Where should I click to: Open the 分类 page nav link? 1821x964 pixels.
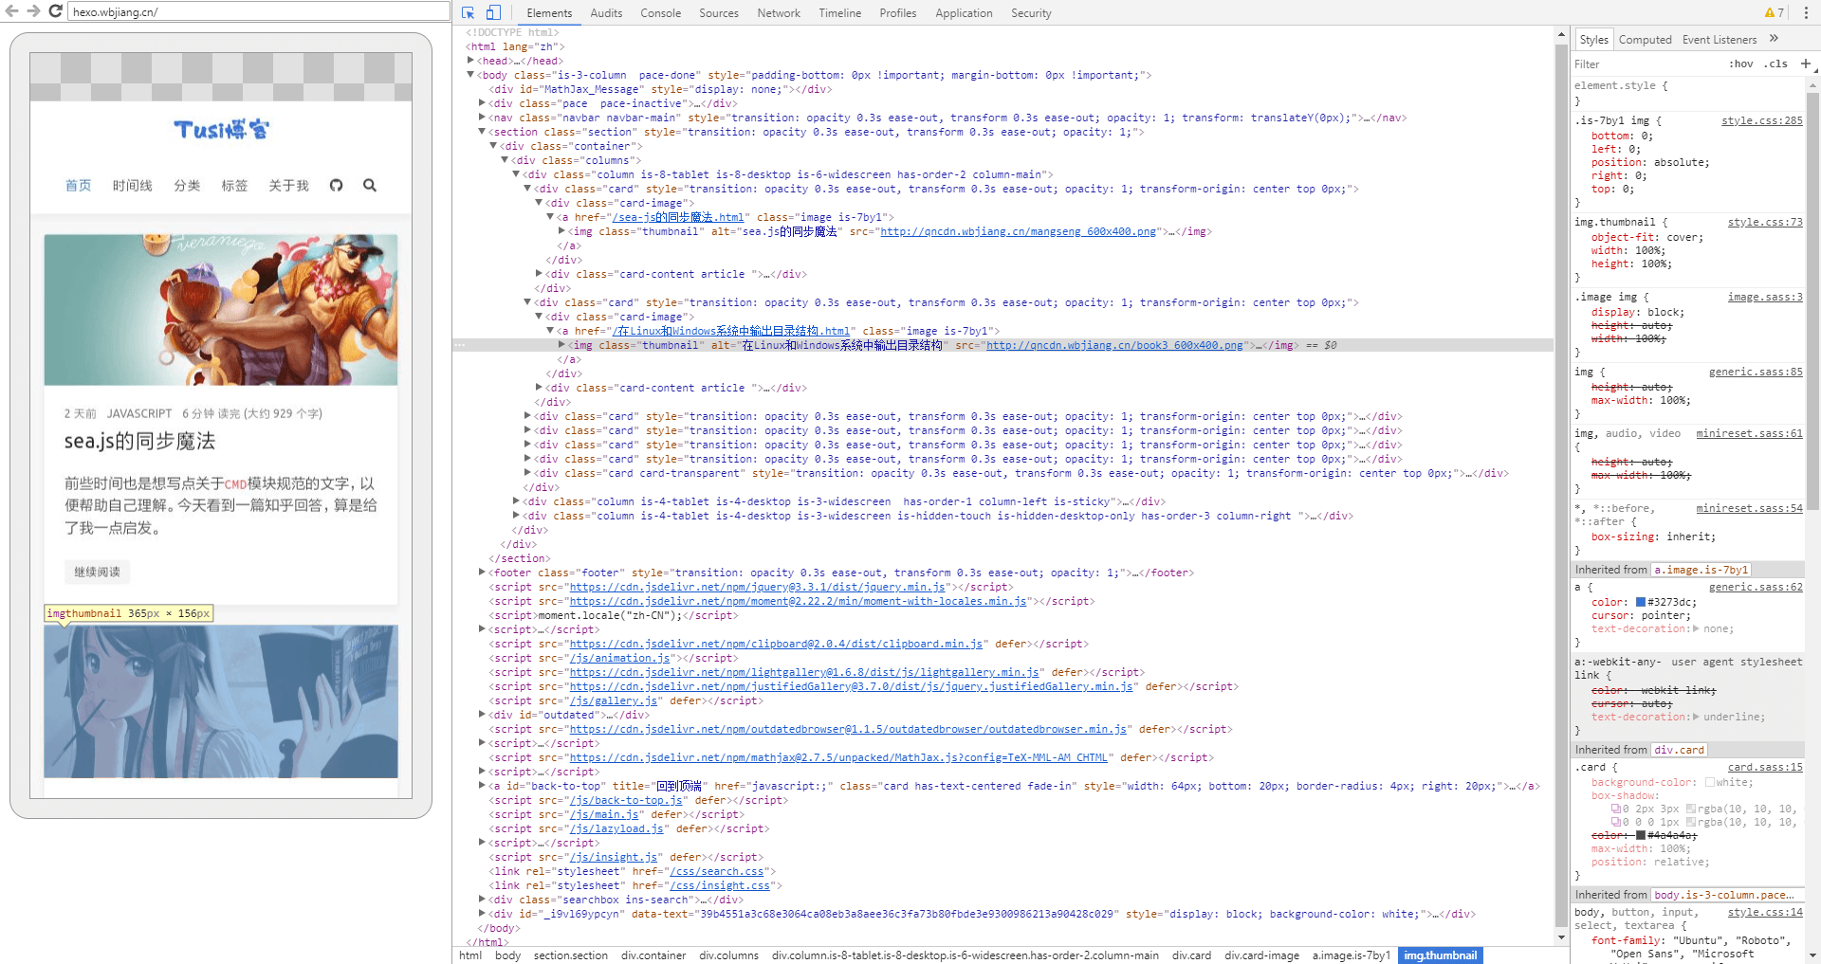tap(187, 186)
